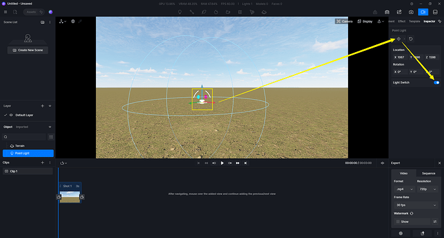This screenshot has height=238, width=444.
Task: Expand the Frame Rate 30 fps dropdown
Action: click(416, 205)
